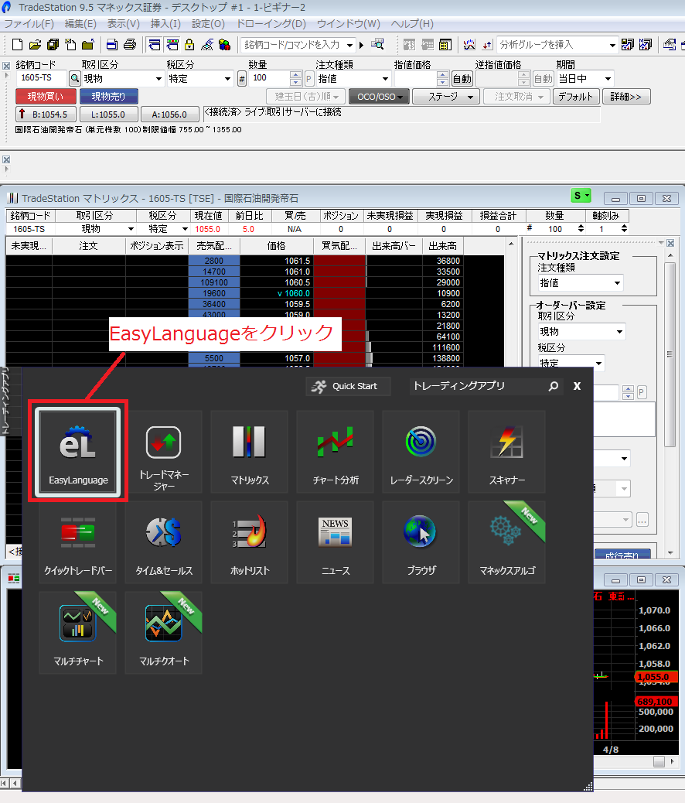Click the Quick Start button
Viewport: 685px width, 803px height.
348,386
